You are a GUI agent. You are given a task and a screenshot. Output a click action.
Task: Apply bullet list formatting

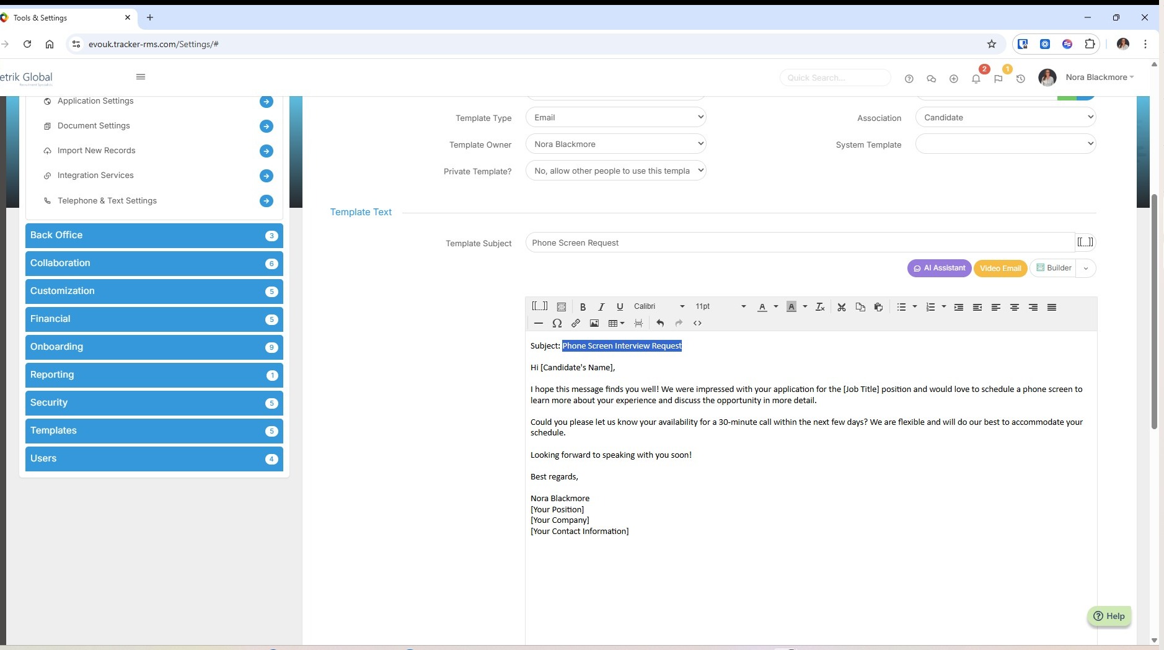(x=901, y=307)
